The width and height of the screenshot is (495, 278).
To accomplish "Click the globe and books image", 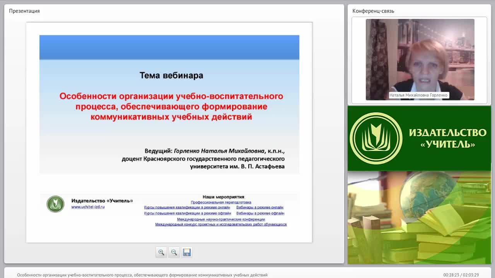I will (419, 218).
